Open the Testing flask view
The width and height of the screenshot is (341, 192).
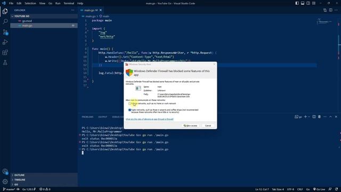[x=5, y=62]
